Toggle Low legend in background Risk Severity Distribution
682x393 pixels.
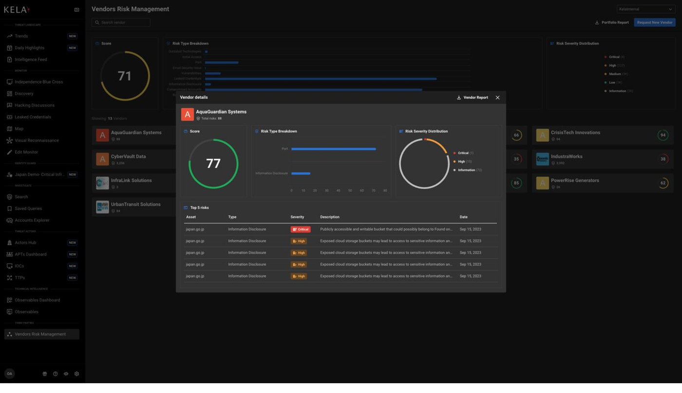coord(613,82)
